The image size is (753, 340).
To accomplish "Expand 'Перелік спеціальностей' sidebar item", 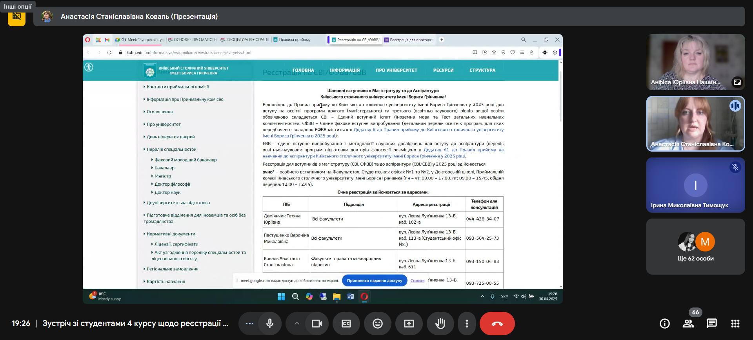I will (171, 149).
